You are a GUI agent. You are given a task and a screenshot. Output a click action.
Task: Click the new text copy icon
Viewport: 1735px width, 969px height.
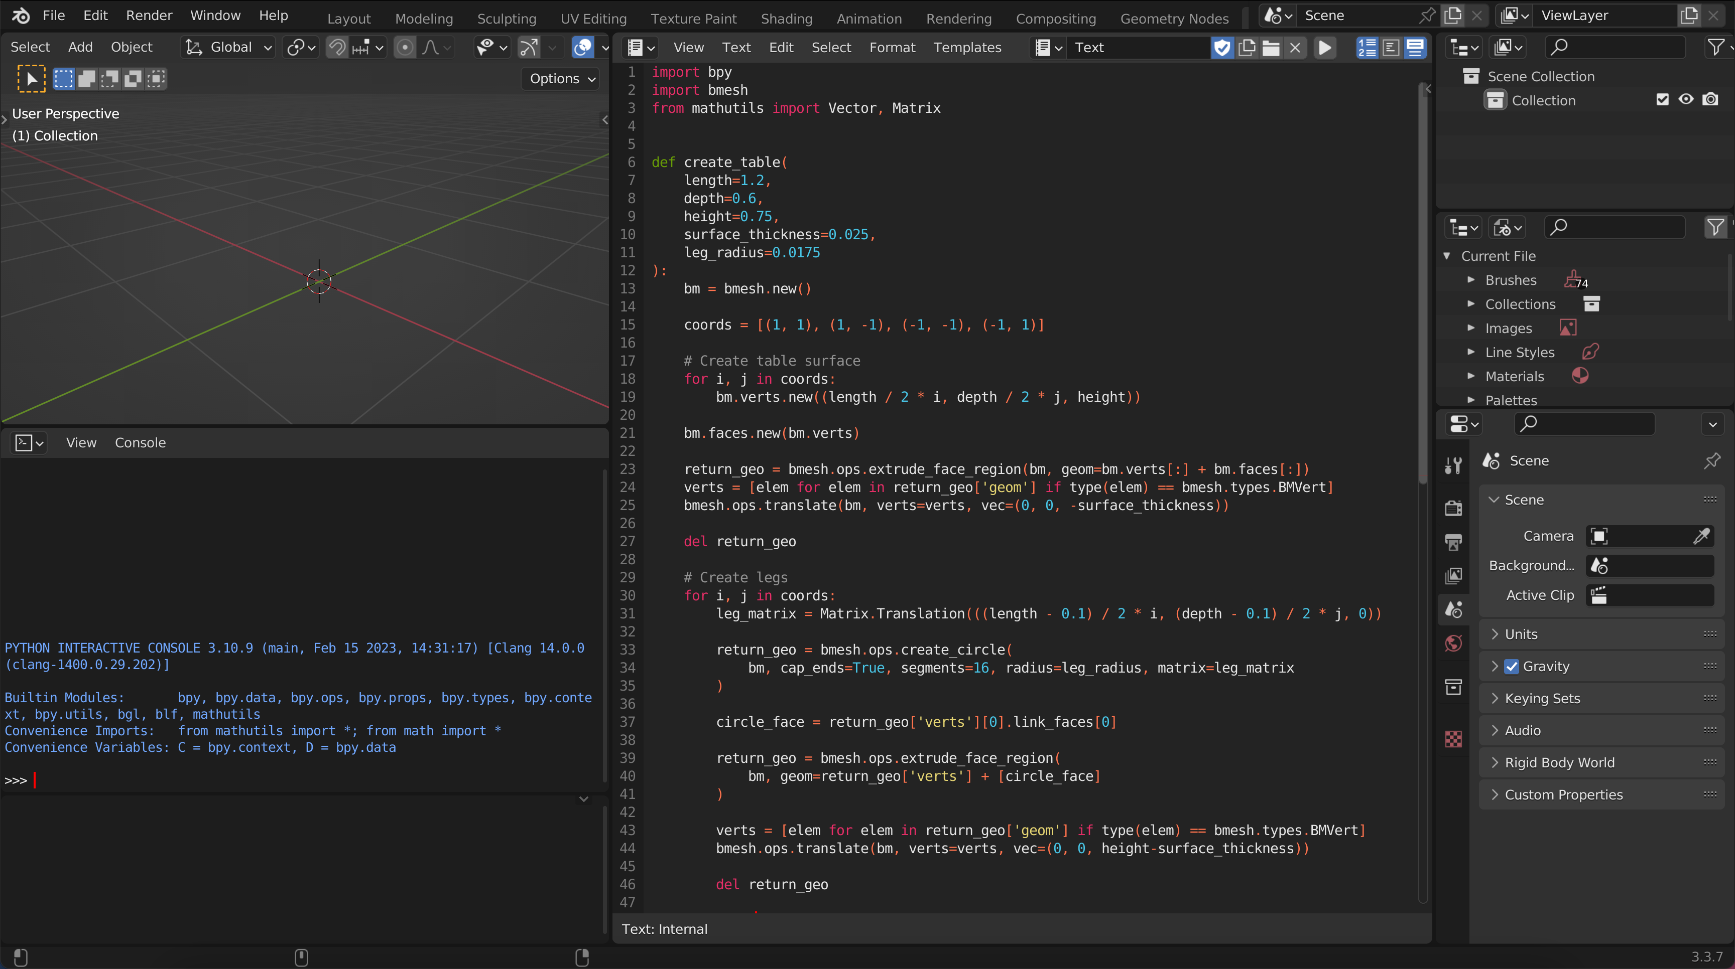tap(1247, 48)
